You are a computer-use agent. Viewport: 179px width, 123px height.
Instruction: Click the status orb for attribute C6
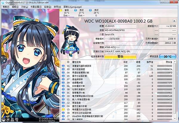63,113
